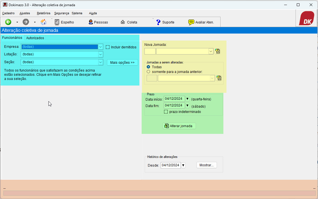
Task: Click the gray forward arrow icon
Action: pos(26,22)
